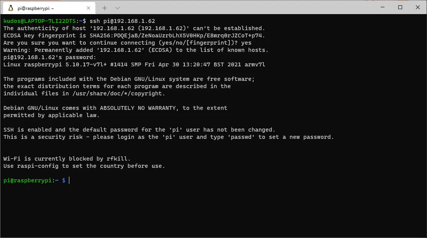This screenshot has height=238, width=427.
Task: Click the 'yes' answer after the fingerprint prompt
Action: coord(246,43)
